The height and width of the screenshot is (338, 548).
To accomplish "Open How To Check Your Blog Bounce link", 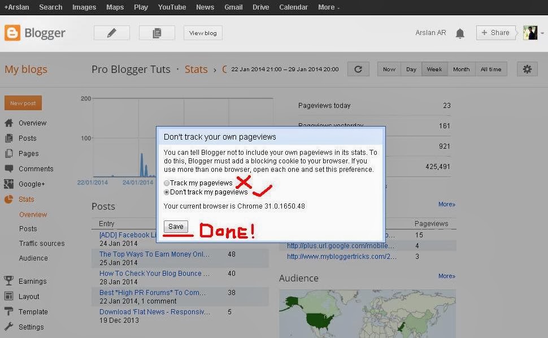I will pos(154,274).
